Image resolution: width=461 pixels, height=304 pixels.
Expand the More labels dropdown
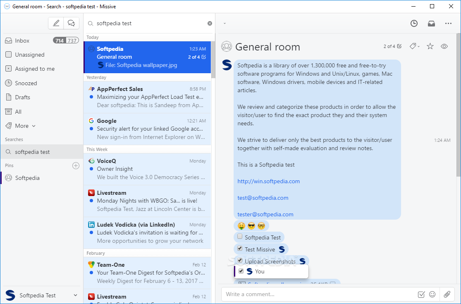point(25,126)
